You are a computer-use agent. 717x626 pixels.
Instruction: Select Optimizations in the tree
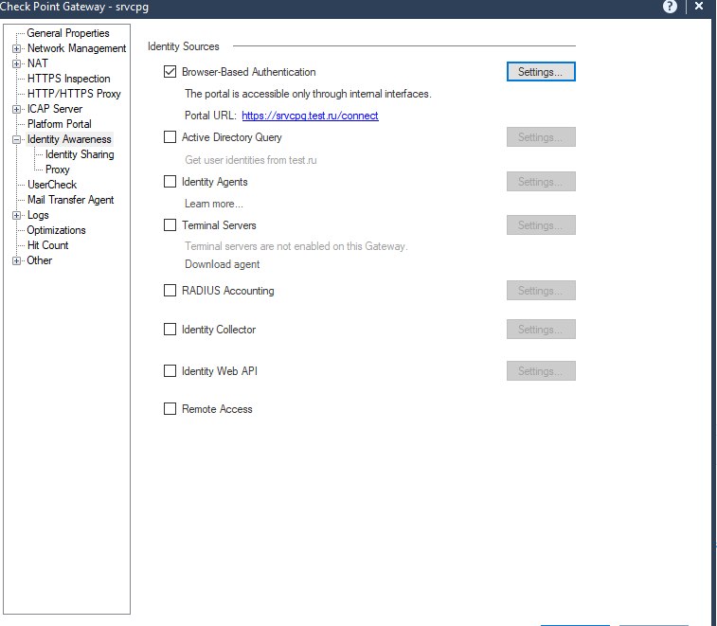click(56, 230)
